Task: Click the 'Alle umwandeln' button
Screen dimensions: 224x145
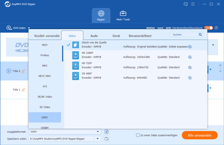Action: coord(200,135)
